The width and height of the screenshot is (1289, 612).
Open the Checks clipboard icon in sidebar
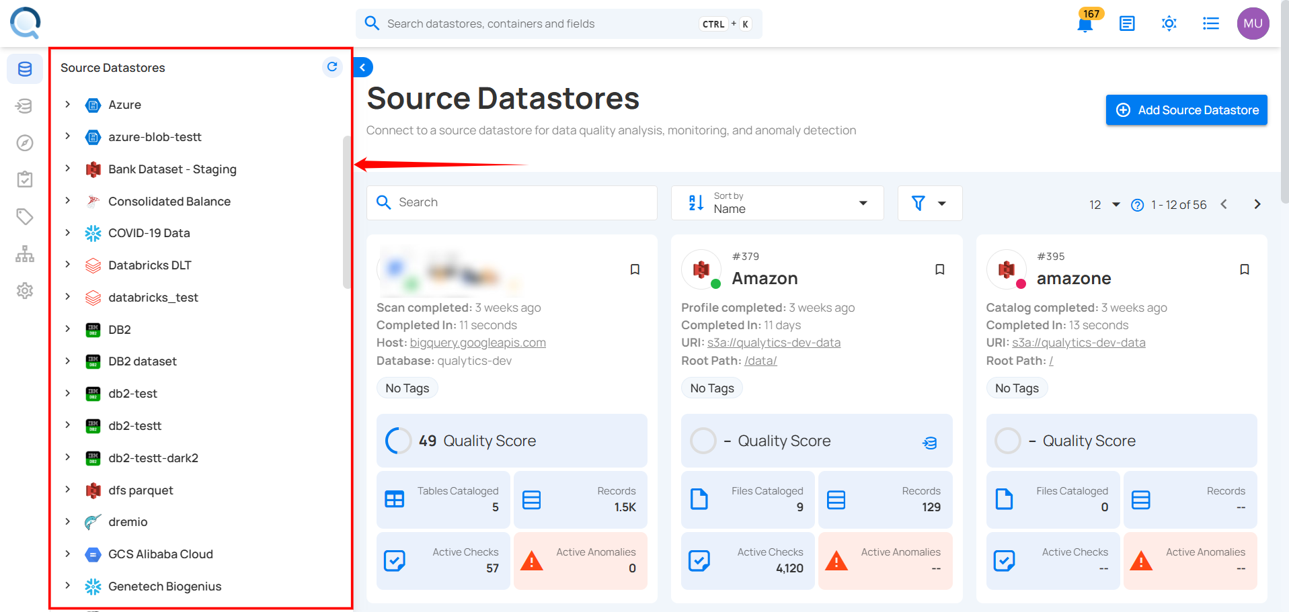point(25,179)
